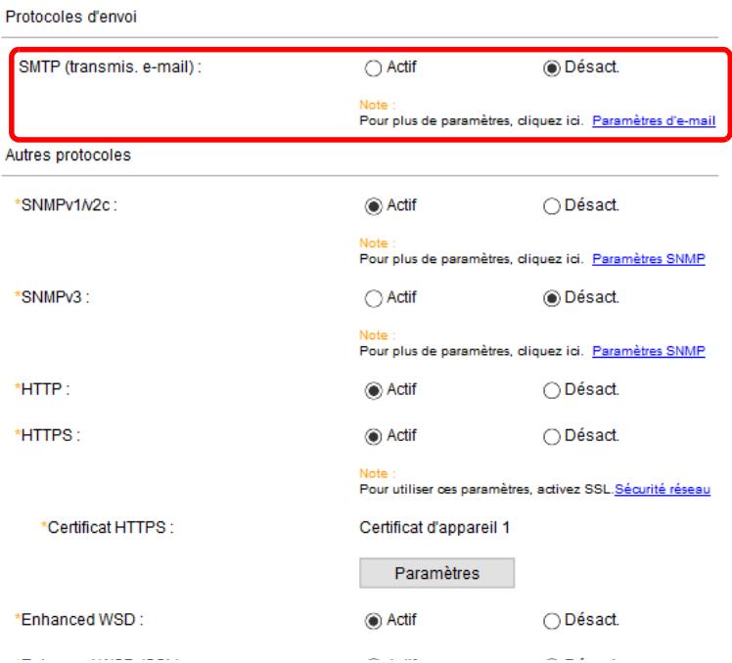Disable SNMPv1/v2c with Désact. option
Image resolution: width=732 pixels, height=663 pixels.
pos(551,205)
